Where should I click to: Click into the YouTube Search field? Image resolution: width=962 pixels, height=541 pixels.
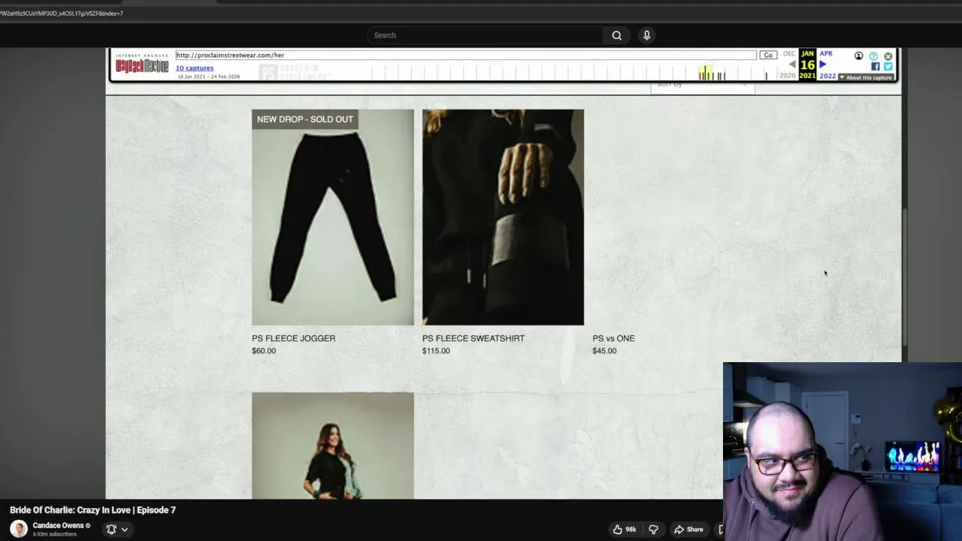click(485, 35)
